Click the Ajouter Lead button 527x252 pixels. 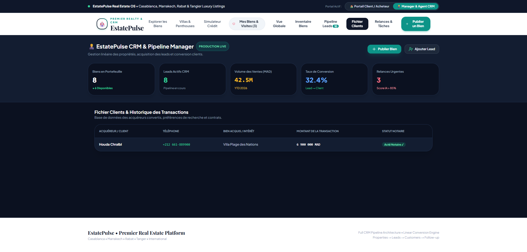(422, 49)
